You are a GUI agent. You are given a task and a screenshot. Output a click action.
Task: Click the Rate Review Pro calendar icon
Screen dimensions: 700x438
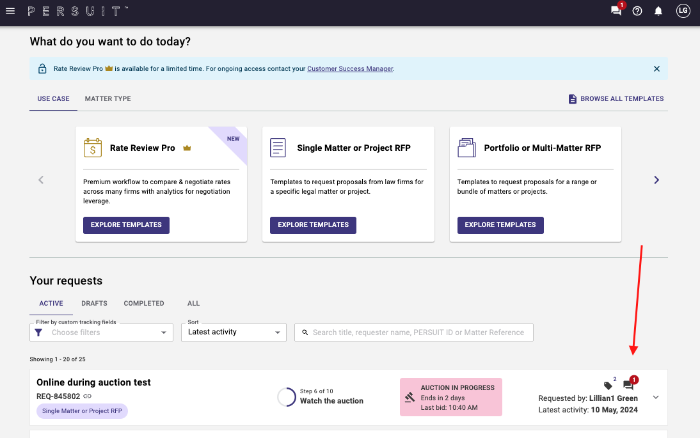point(92,148)
